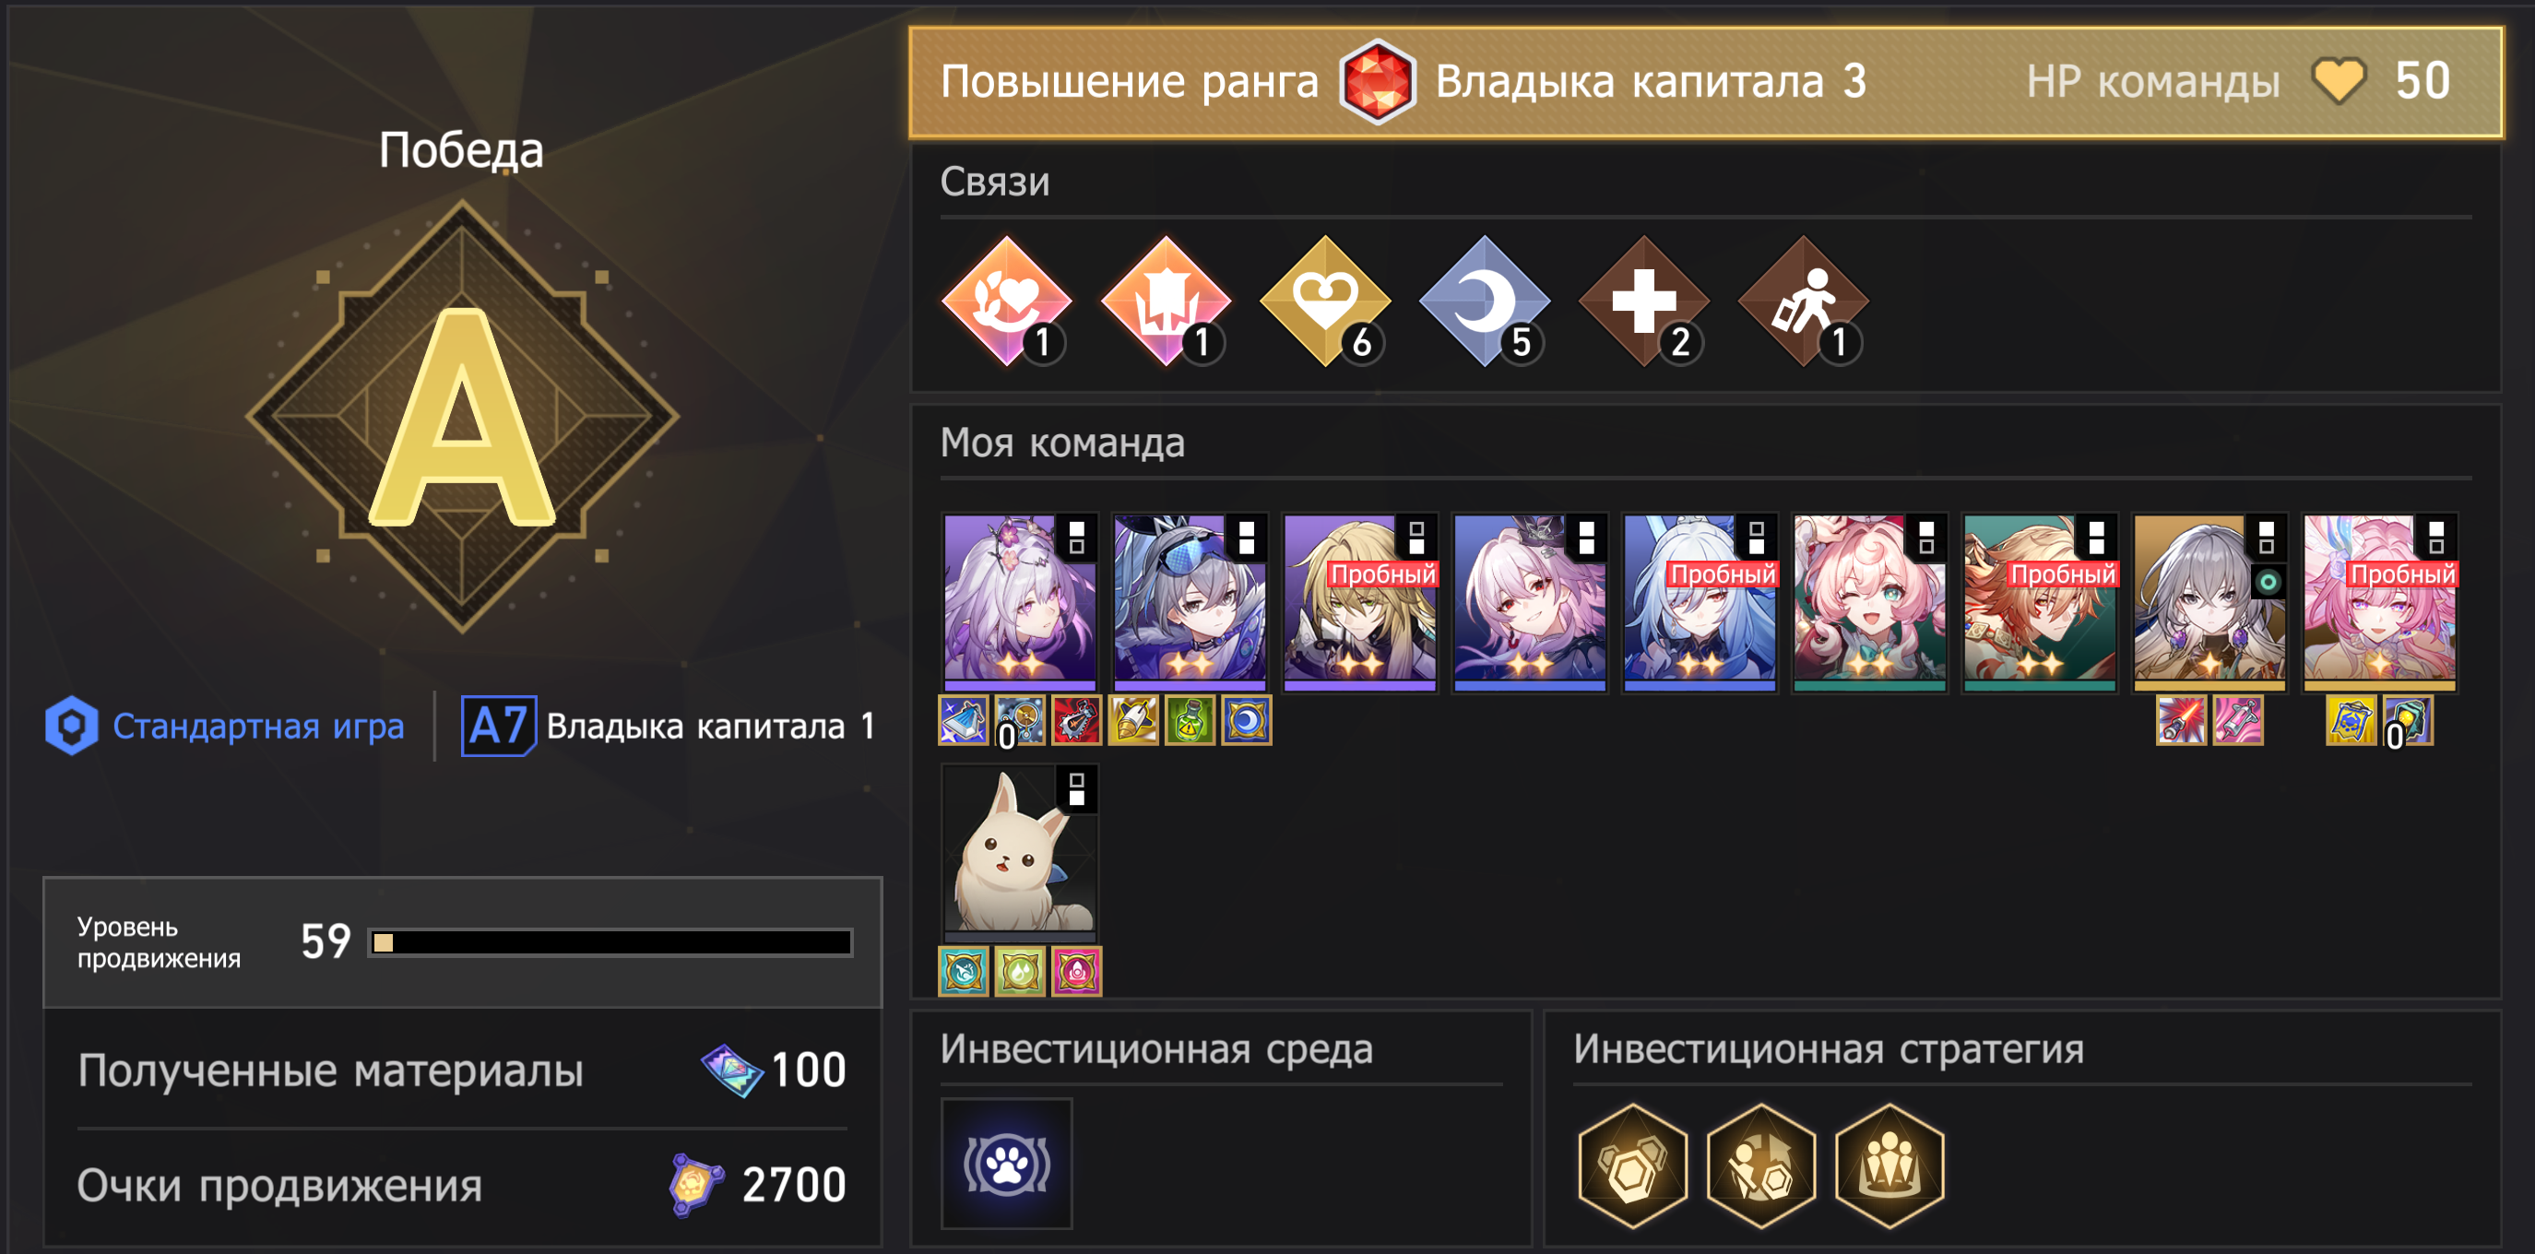Viewport: 2535px width, 1254px height.
Task: Open the paw print investment environment icon
Action: (1007, 1164)
